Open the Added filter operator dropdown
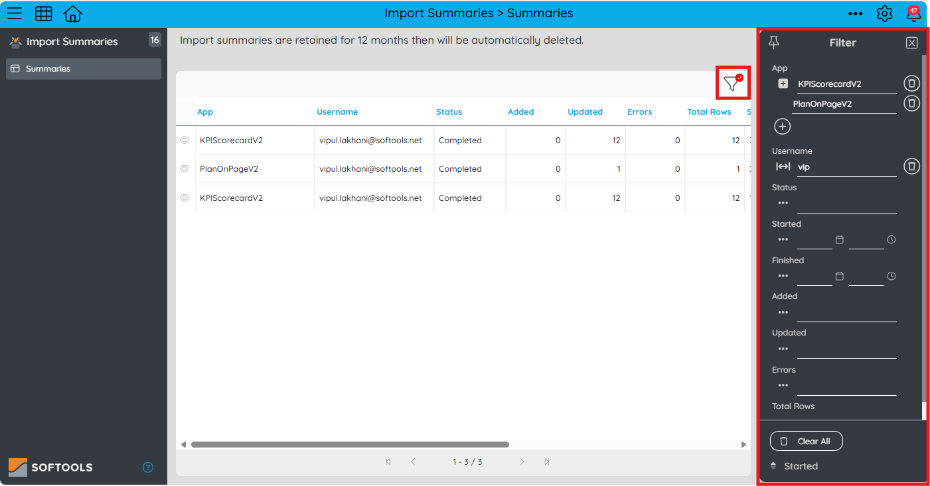The width and height of the screenshot is (930, 486). 783,312
